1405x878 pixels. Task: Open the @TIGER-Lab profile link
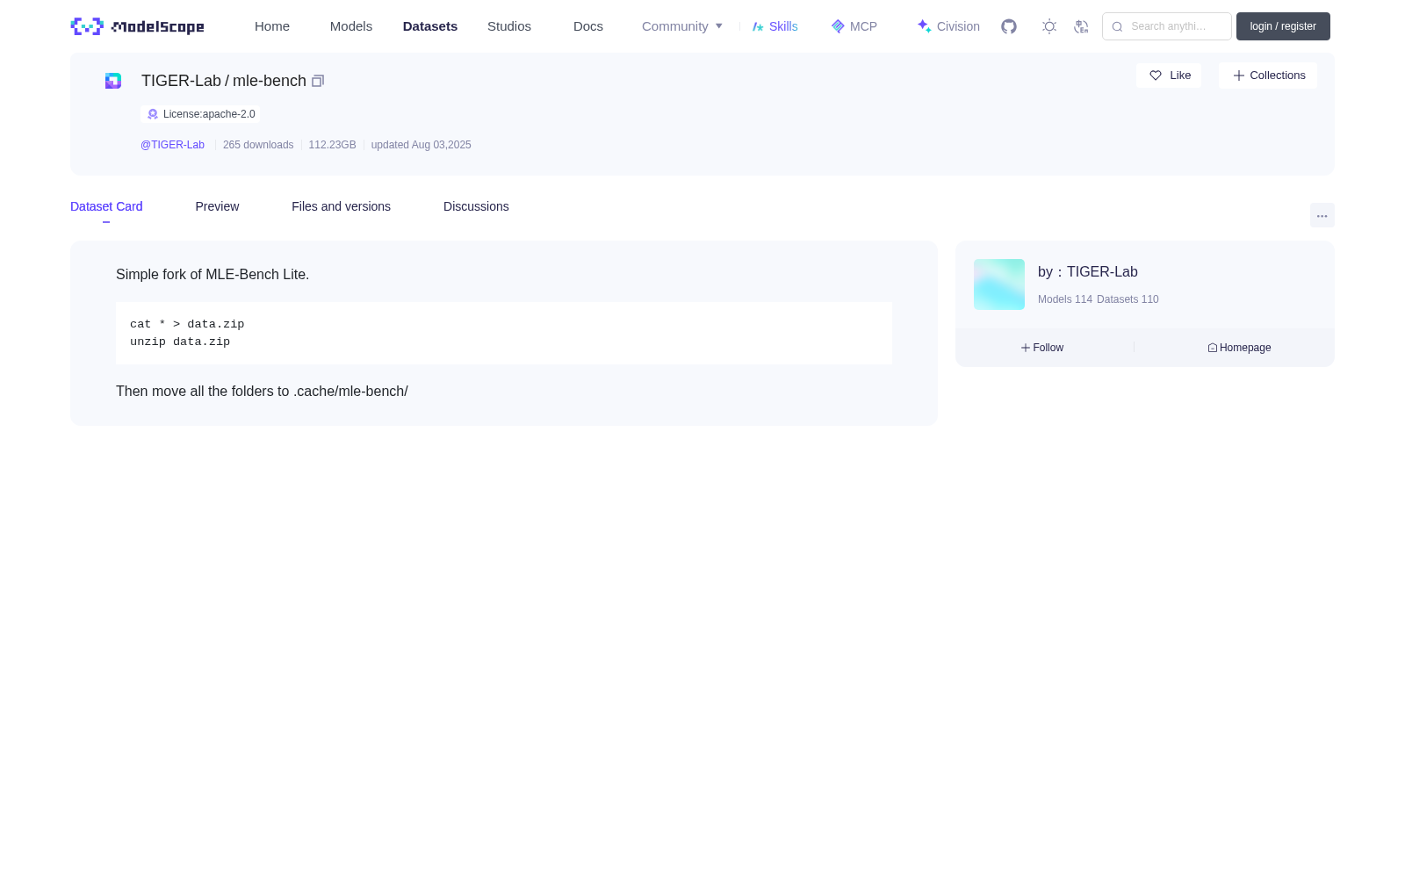coord(172,145)
